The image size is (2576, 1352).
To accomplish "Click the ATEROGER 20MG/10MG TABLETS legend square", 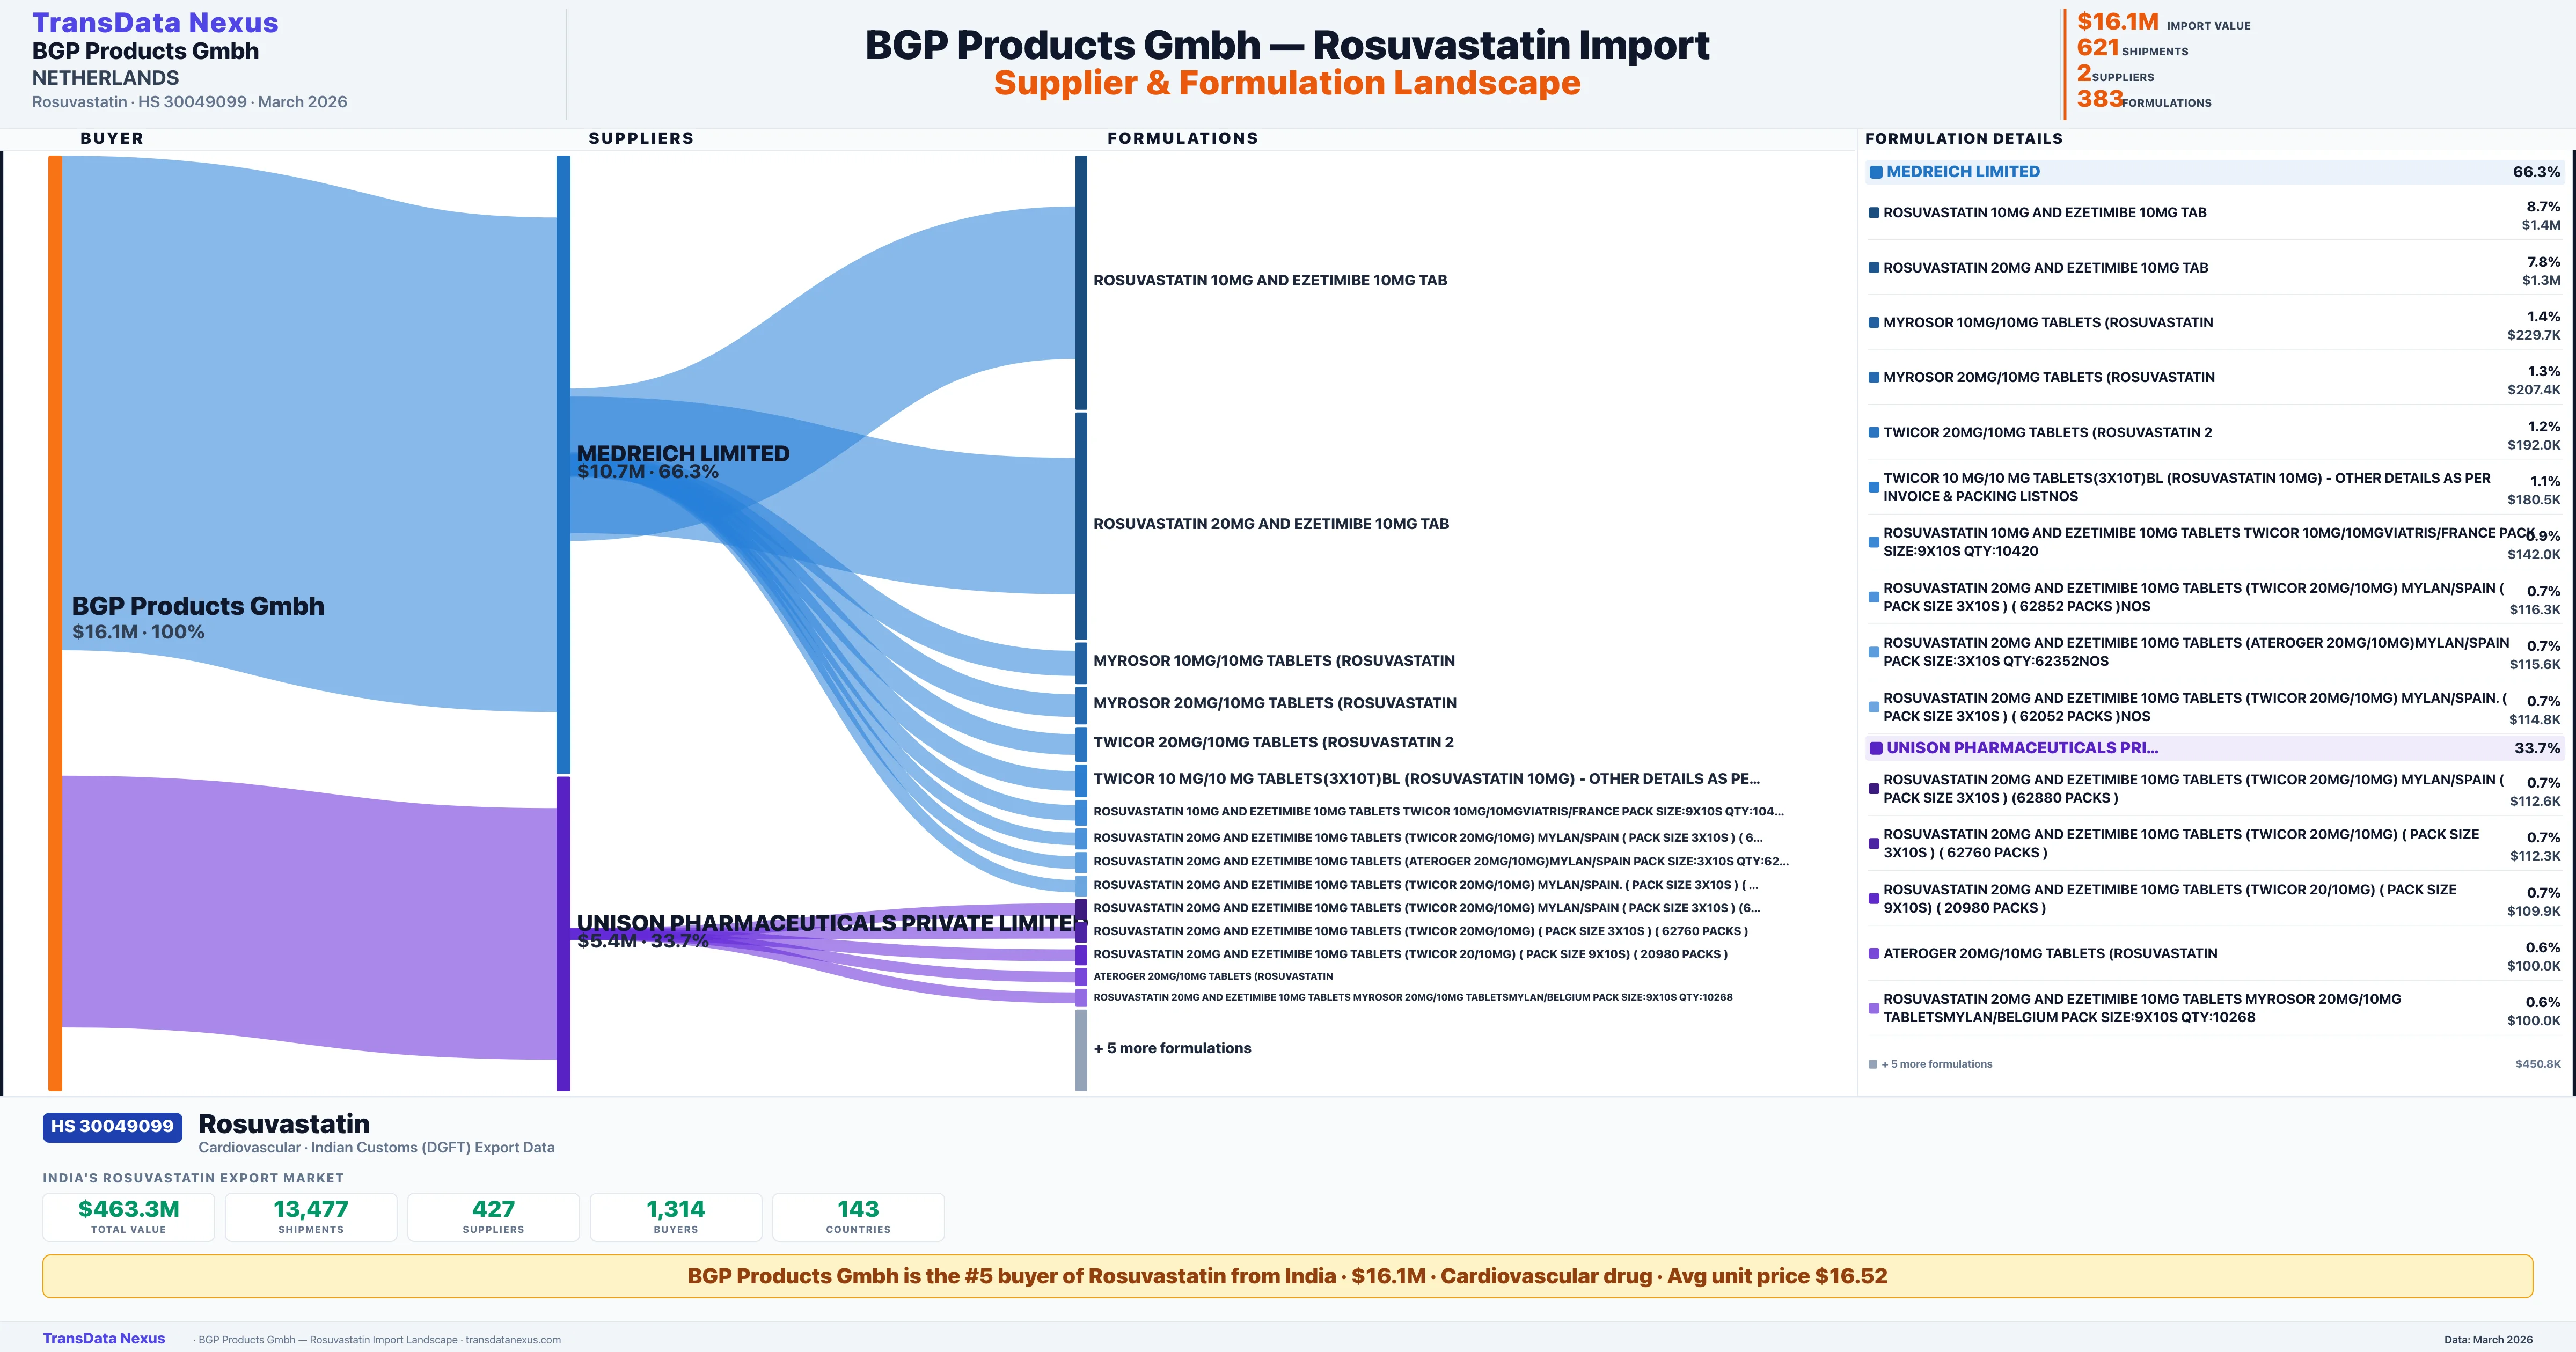I will pos(1874,954).
